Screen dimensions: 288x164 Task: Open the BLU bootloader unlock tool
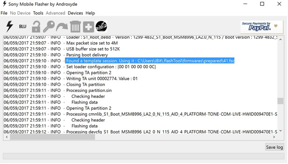pos(22,27)
